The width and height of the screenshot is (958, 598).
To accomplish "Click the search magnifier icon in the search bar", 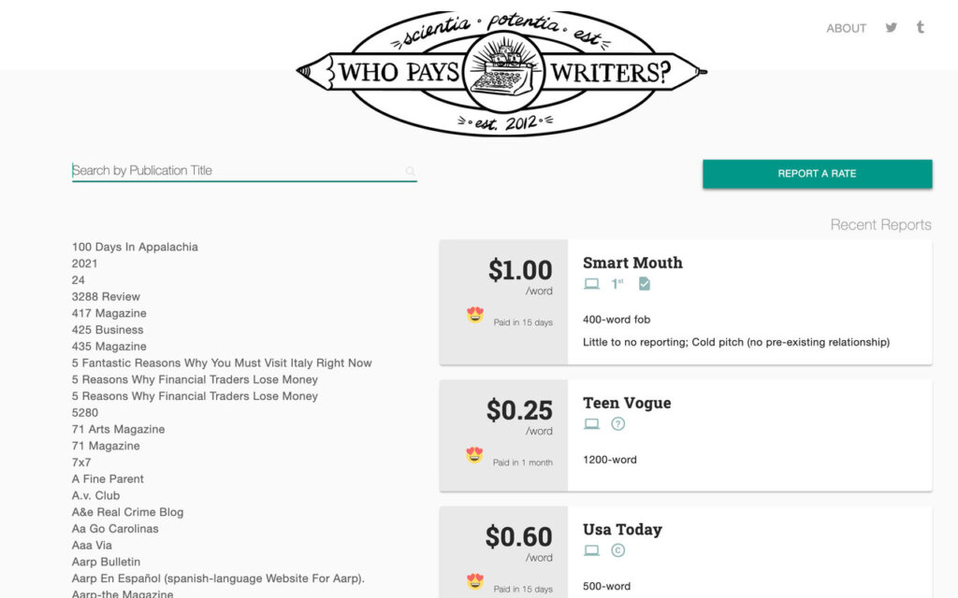I will [411, 171].
